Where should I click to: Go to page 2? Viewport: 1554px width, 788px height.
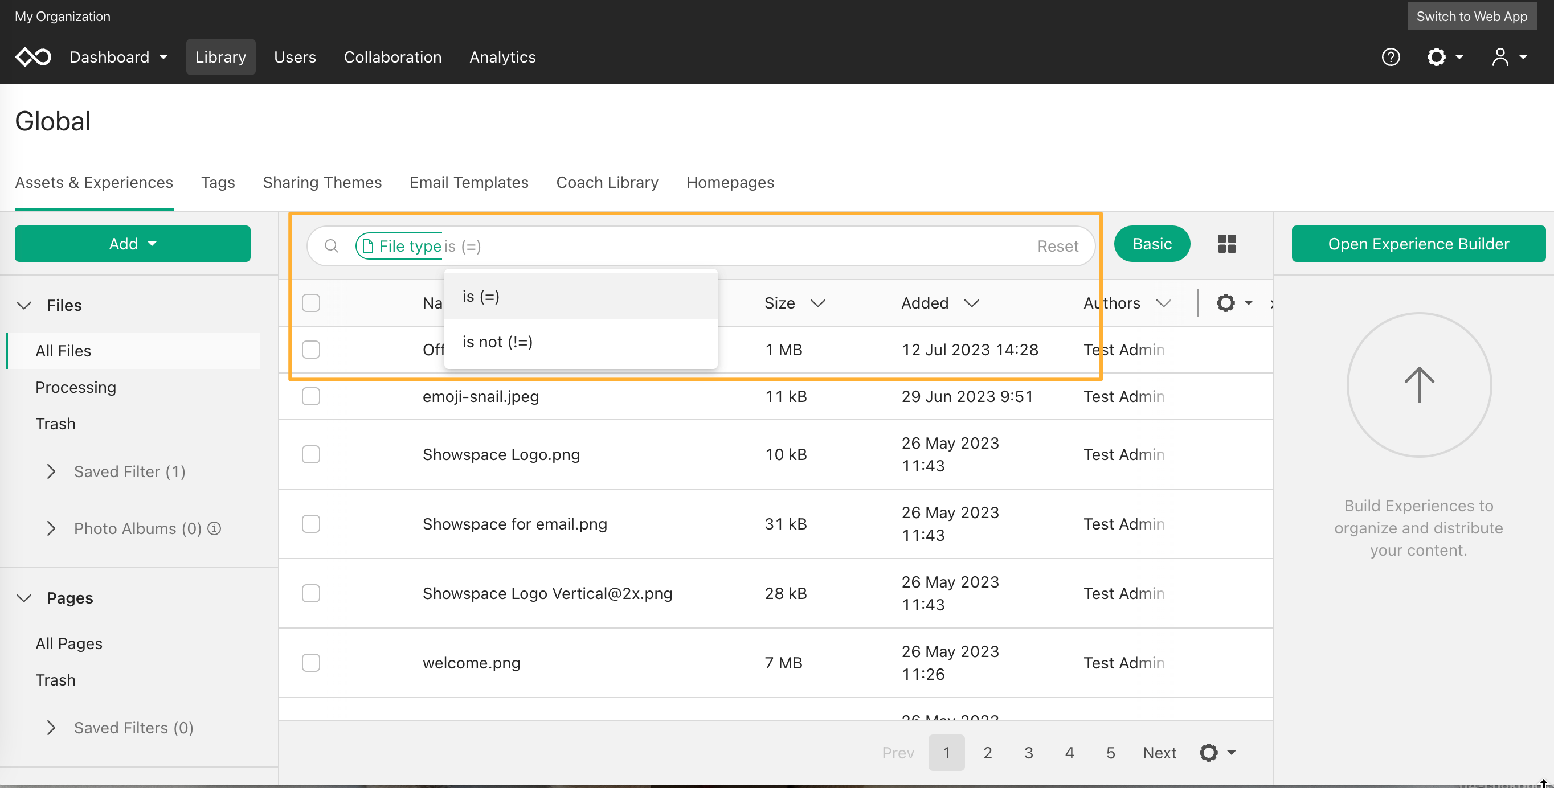click(x=988, y=753)
